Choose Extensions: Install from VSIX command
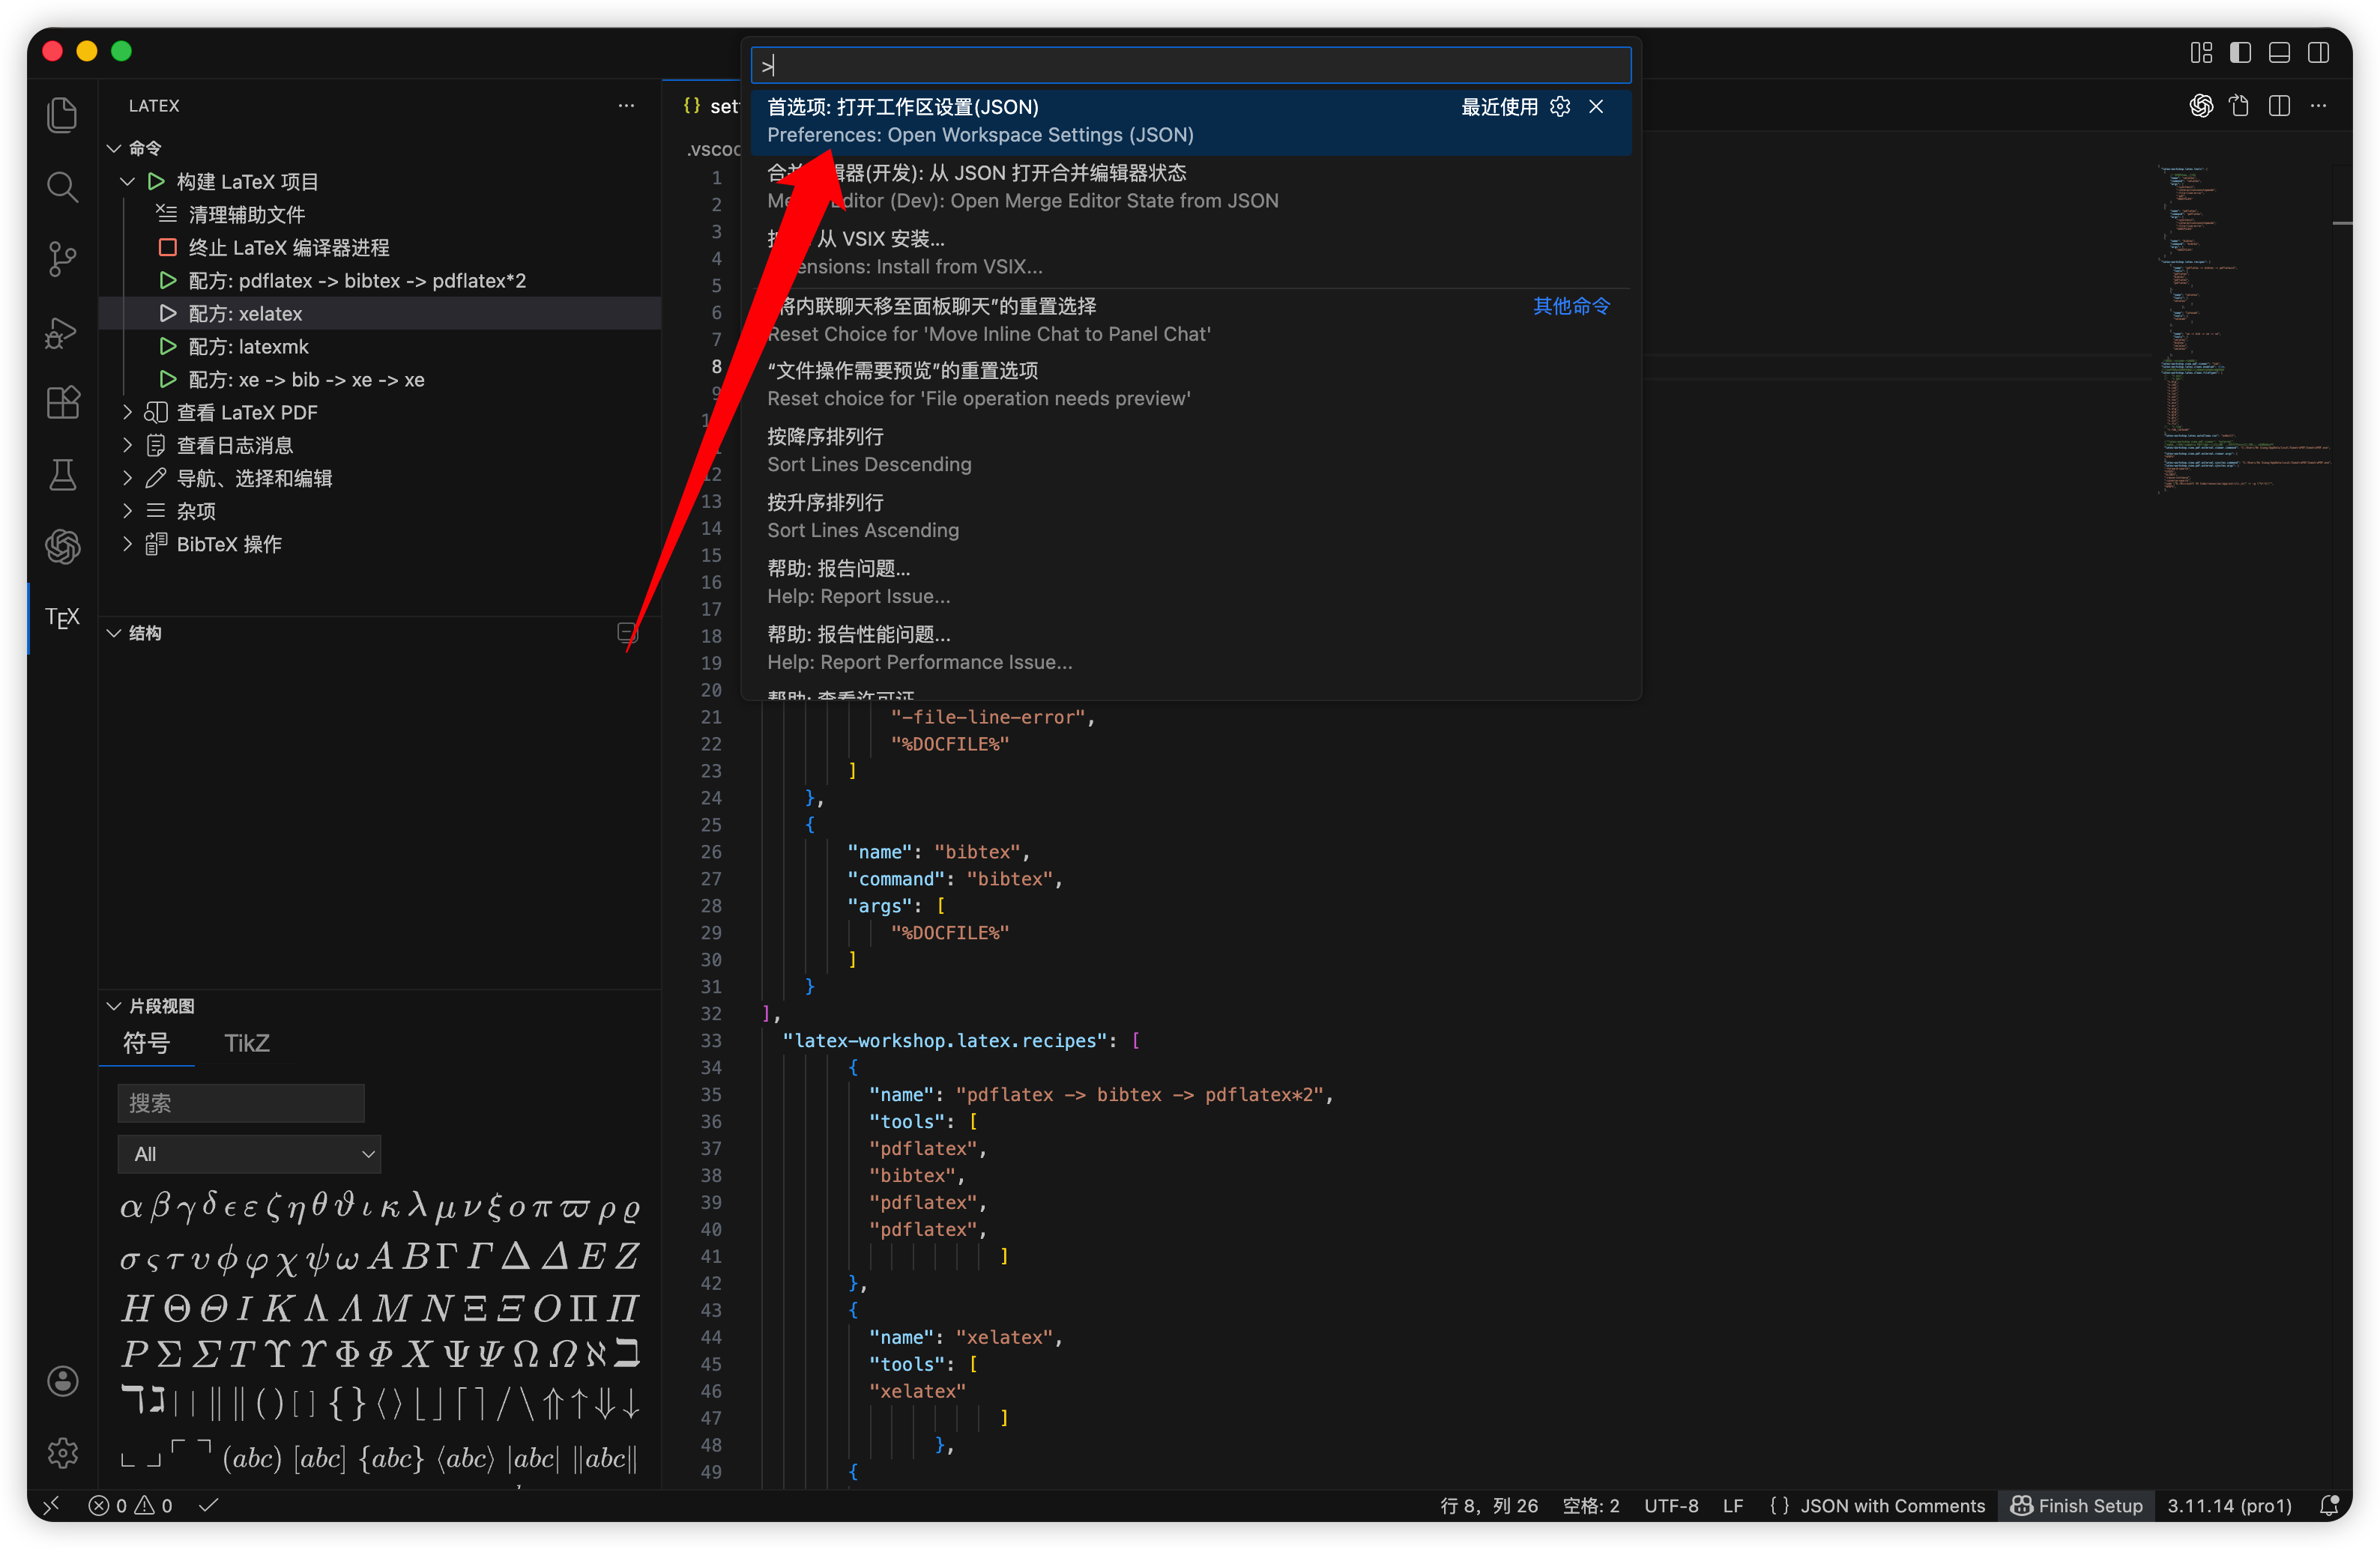The height and width of the screenshot is (1549, 2380). 1190,253
